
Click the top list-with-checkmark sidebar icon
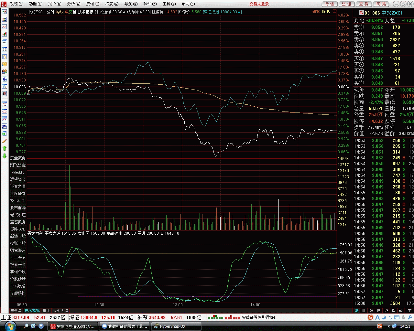[x=5, y=12]
